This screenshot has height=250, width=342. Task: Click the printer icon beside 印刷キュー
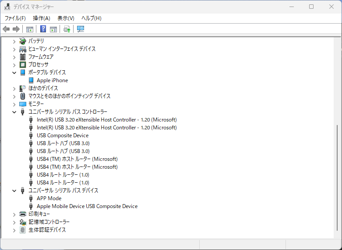(x=22, y=214)
